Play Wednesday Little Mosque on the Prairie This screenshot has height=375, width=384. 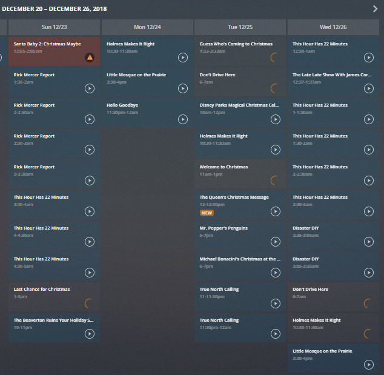pyautogui.click(x=369, y=365)
